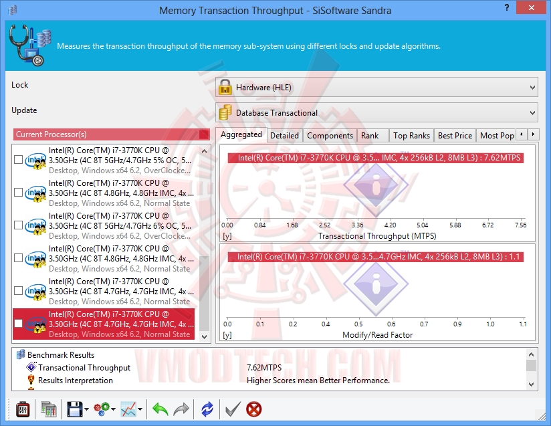Click the floppy disk save icon
The image size is (551, 426).
click(x=74, y=409)
